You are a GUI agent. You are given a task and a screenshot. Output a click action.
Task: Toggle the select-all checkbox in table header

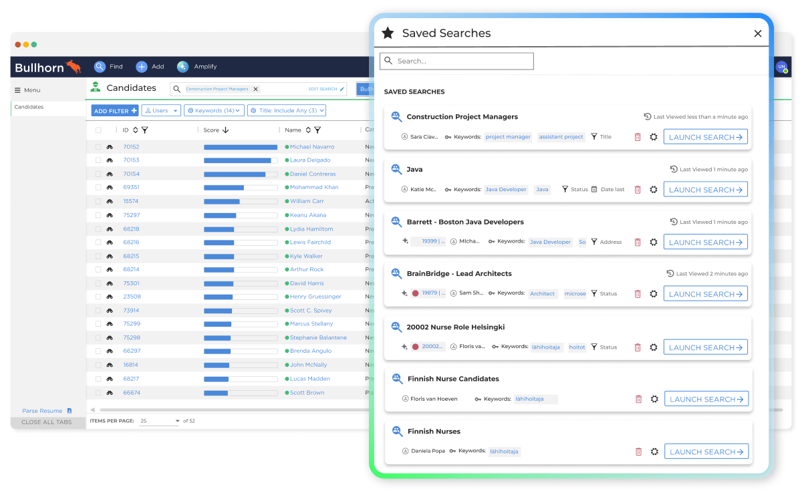98,130
